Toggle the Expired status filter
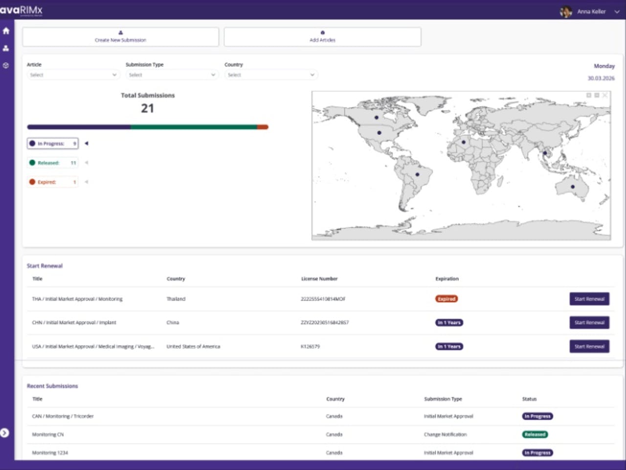Image resolution: width=626 pixels, height=470 pixels. [53, 182]
